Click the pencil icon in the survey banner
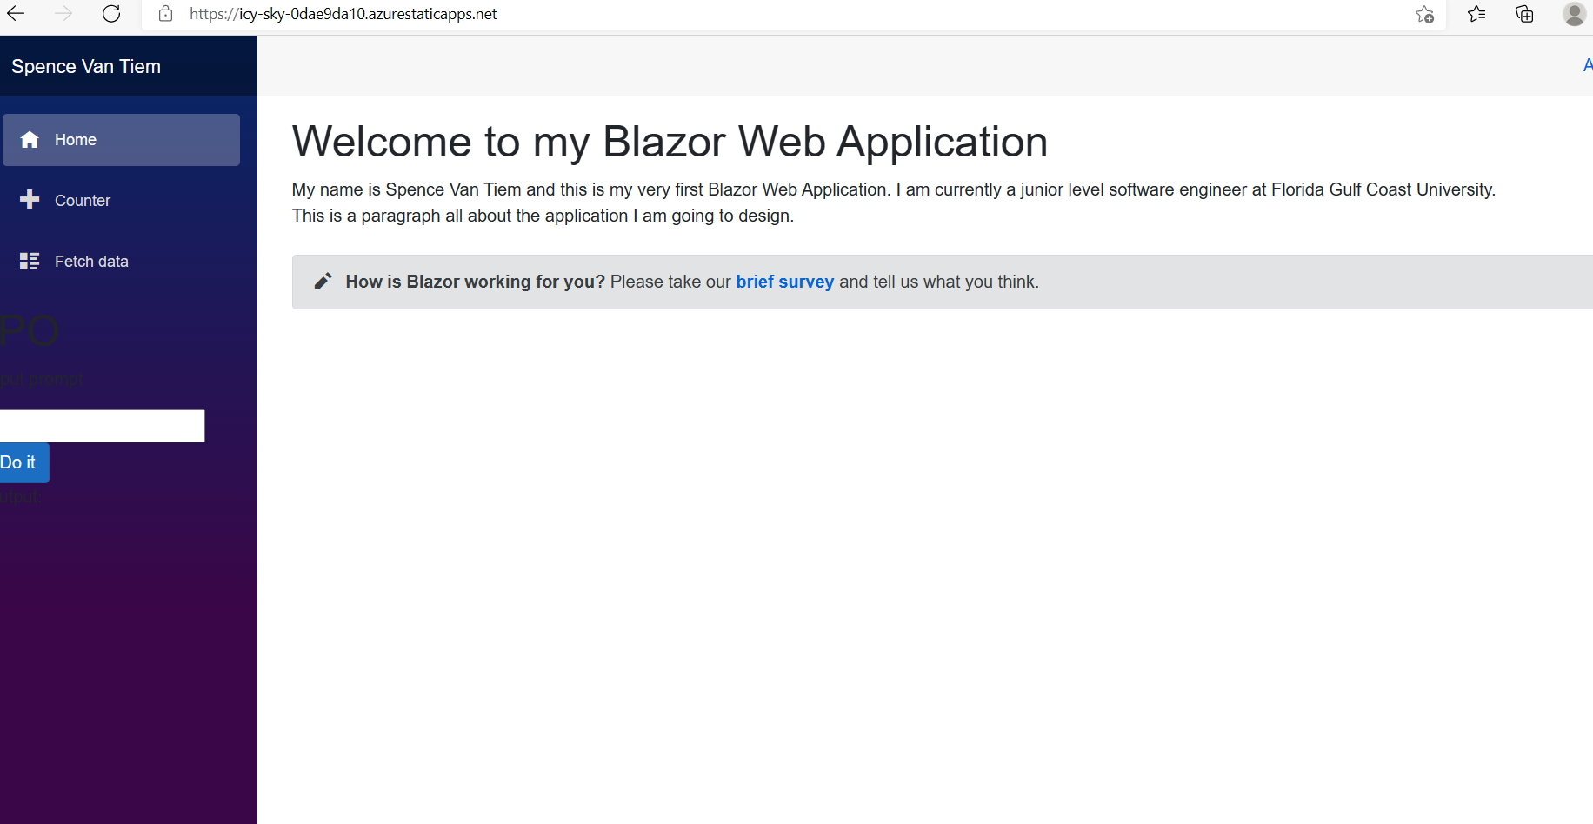The image size is (1593, 824). point(323,280)
